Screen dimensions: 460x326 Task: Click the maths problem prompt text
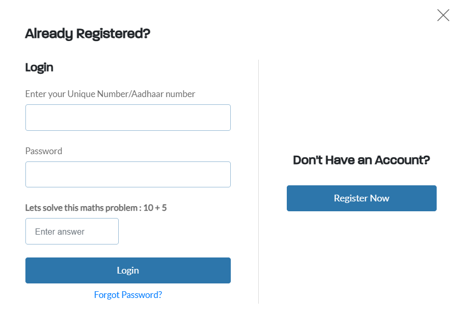(83, 208)
